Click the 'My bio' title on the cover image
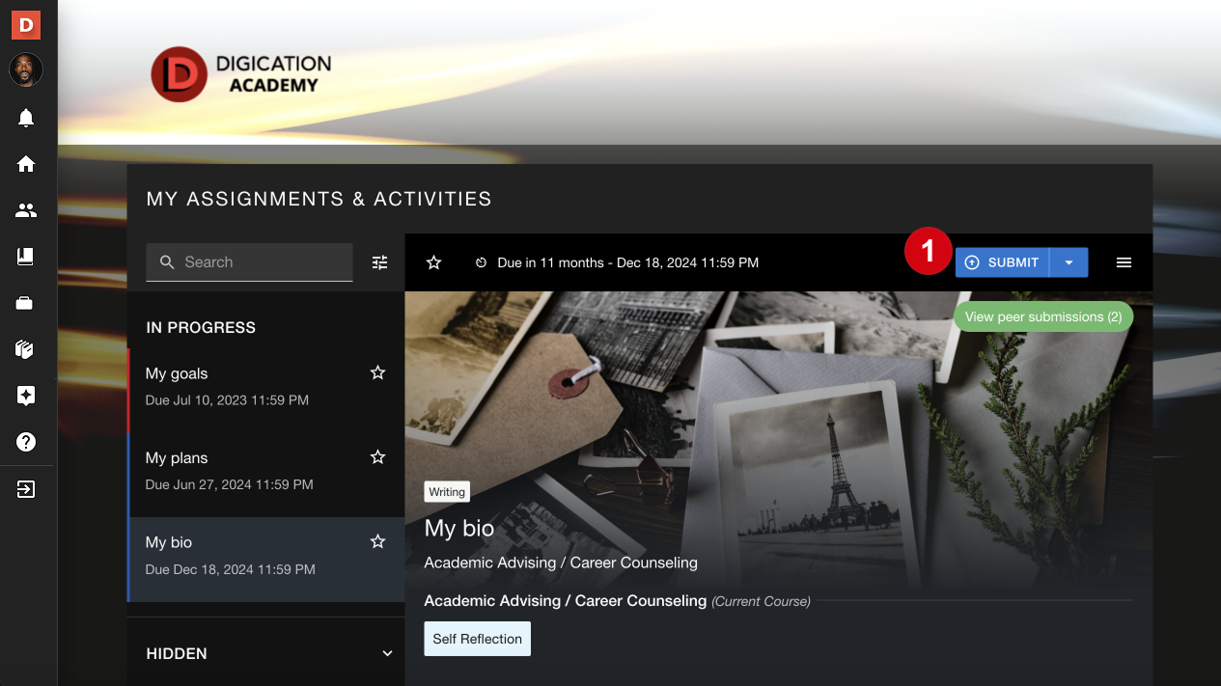1221x686 pixels. pos(459,529)
